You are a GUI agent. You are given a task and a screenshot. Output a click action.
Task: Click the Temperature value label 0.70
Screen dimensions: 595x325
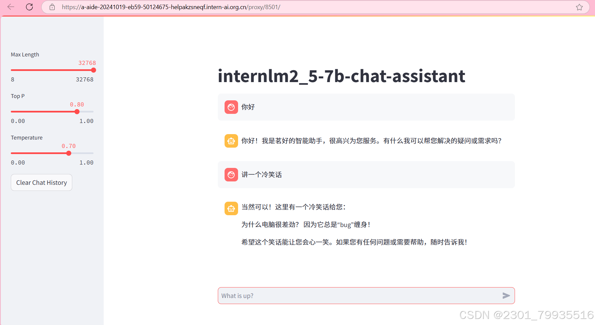[69, 146]
